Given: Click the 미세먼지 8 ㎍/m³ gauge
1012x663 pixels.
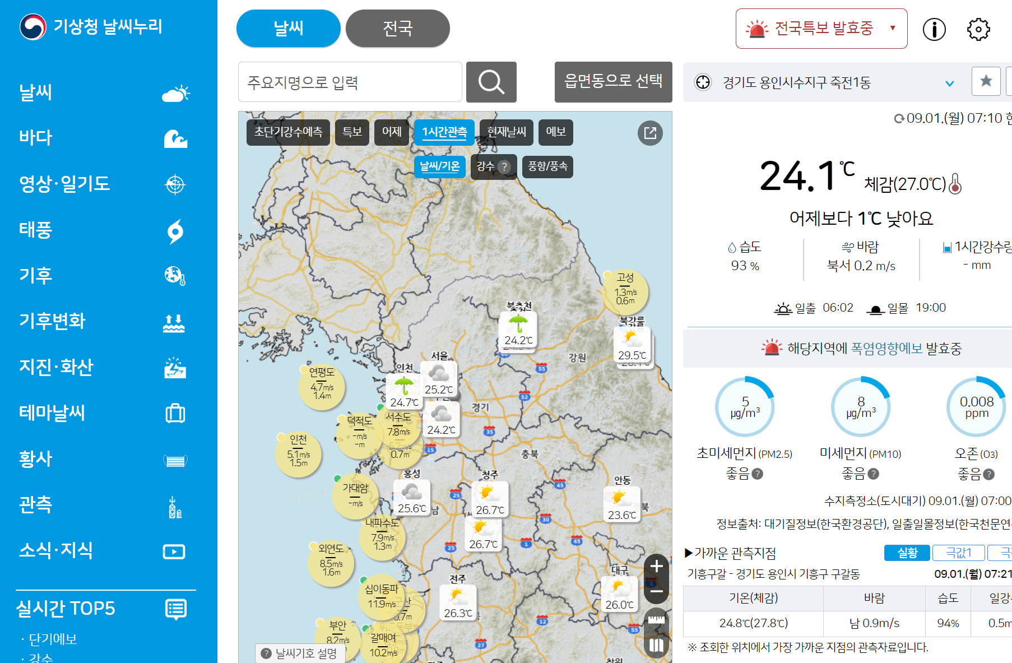Looking at the screenshot, I should 861,407.
